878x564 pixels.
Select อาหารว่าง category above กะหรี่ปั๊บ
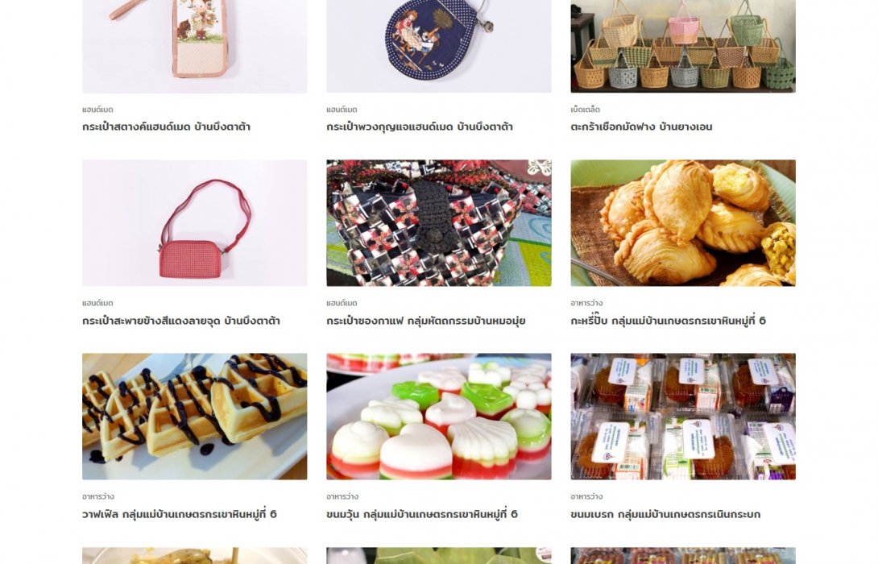pos(586,303)
